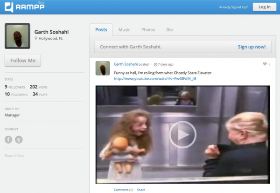The image size is (280, 193).
Task: Click 34 Plays stat
Action: point(40,94)
